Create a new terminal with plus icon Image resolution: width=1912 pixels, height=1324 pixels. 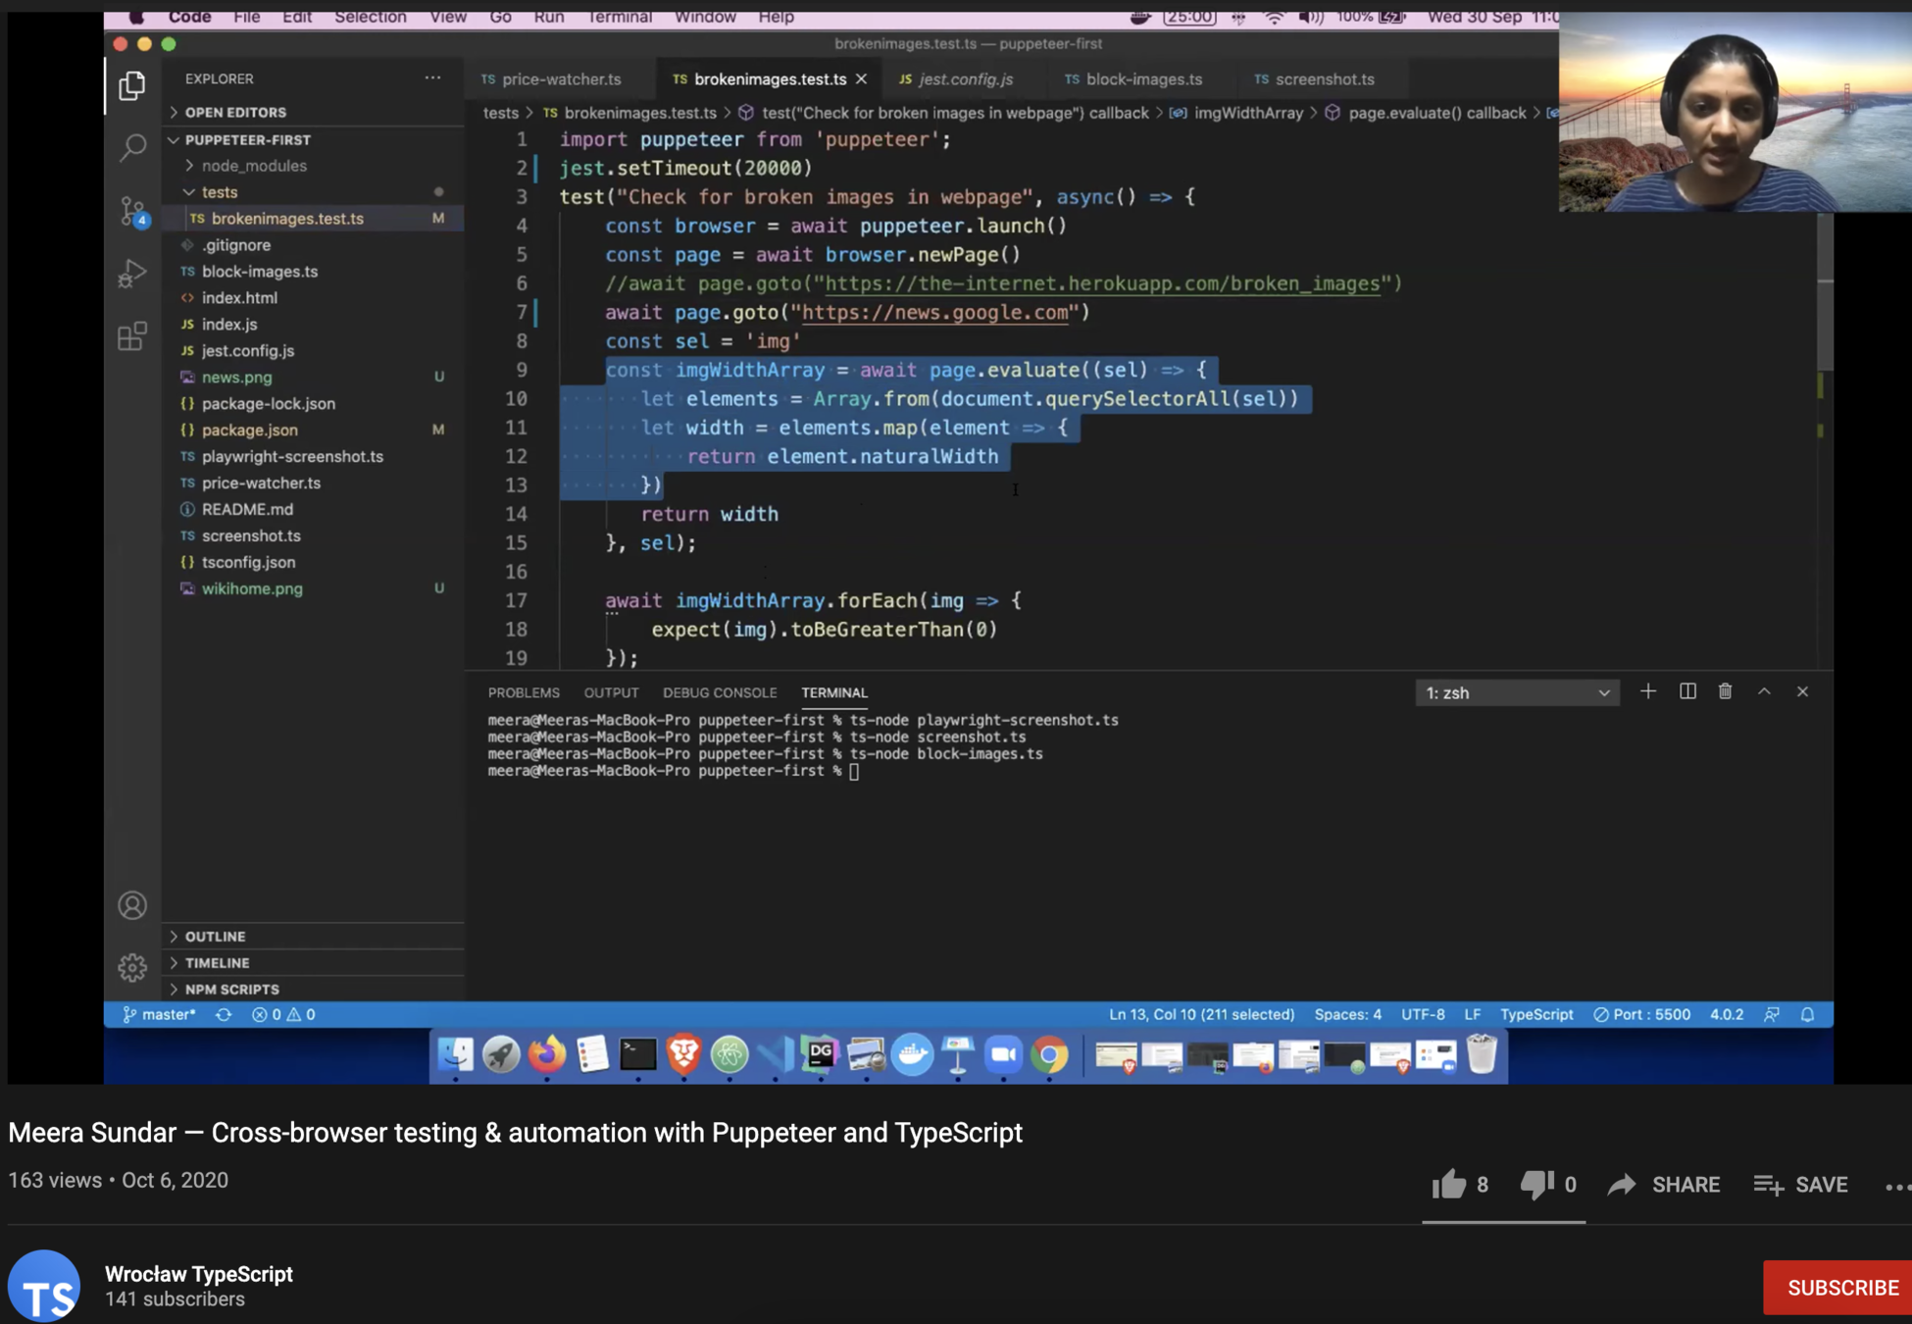(x=1648, y=691)
